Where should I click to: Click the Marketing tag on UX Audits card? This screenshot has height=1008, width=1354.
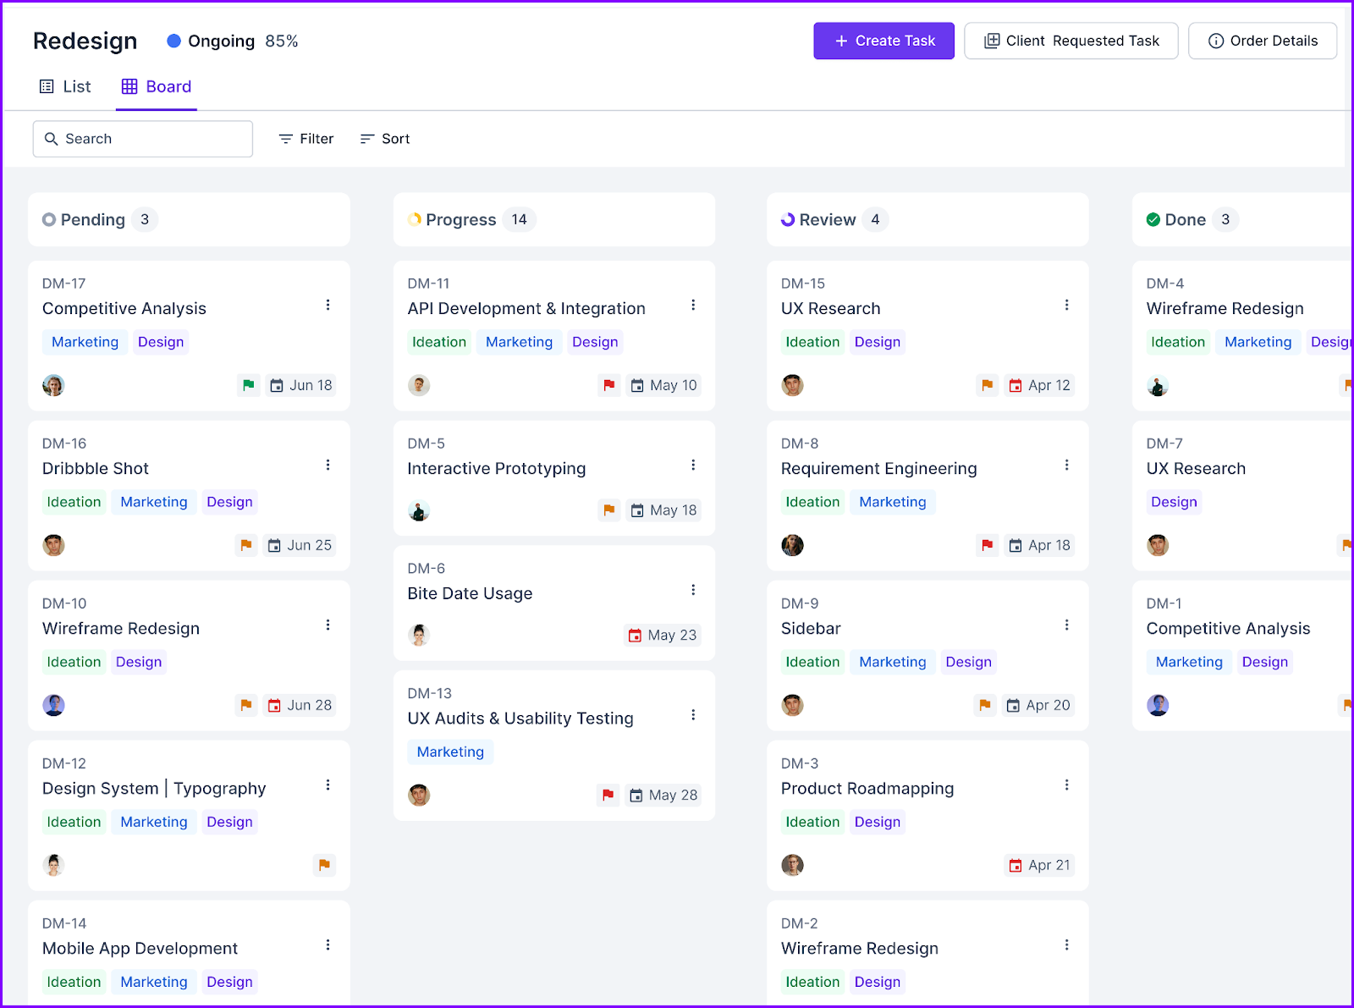click(x=450, y=752)
